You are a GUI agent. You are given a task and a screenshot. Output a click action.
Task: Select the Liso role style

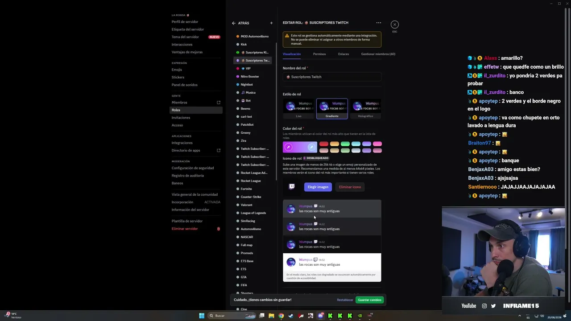point(298,109)
